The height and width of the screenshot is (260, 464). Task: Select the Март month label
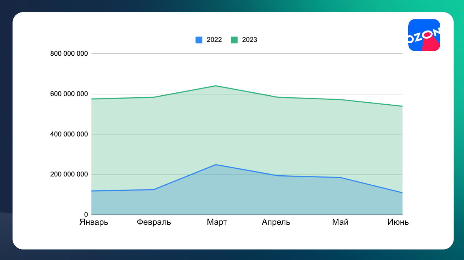point(217,222)
